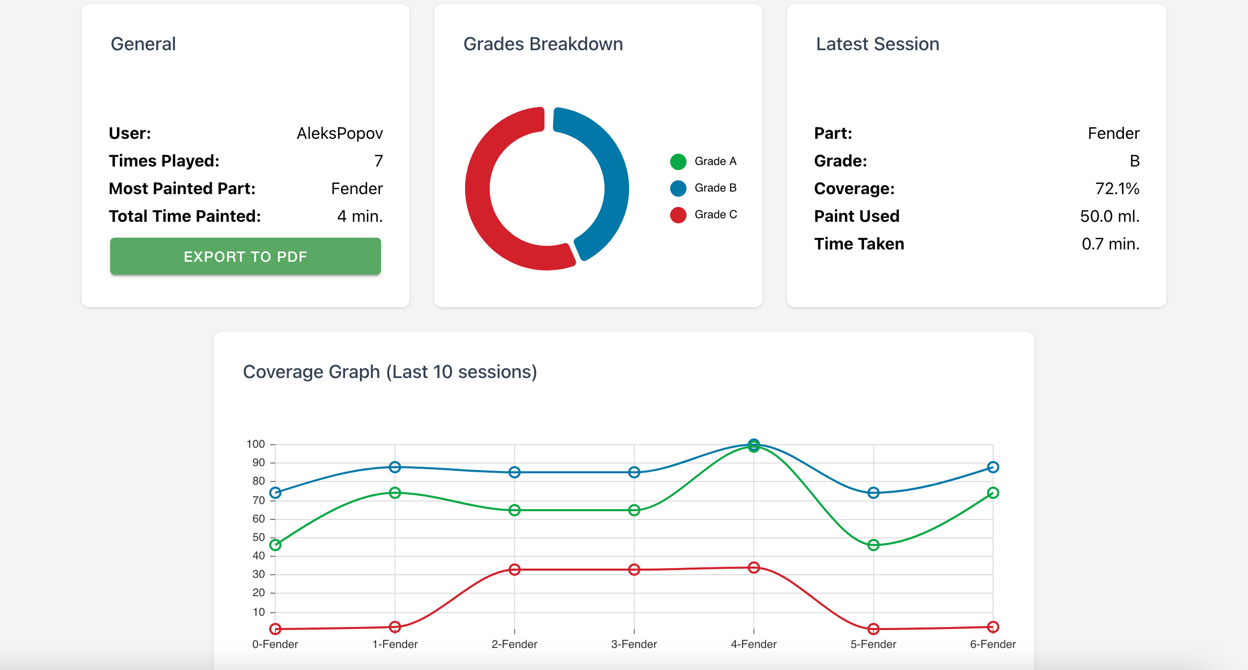
Task: Click red data point at 0-Fender
Action: click(x=275, y=629)
